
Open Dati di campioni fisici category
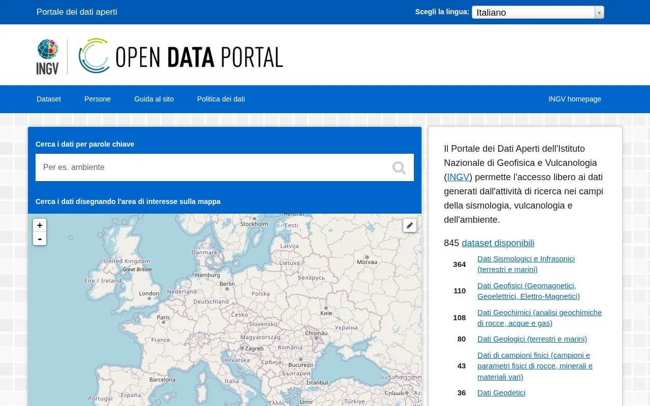coord(535,366)
